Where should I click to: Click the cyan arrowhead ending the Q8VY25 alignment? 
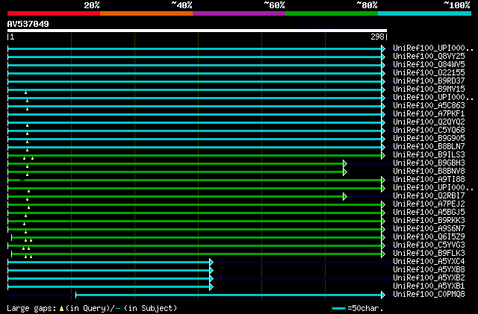[383, 57]
